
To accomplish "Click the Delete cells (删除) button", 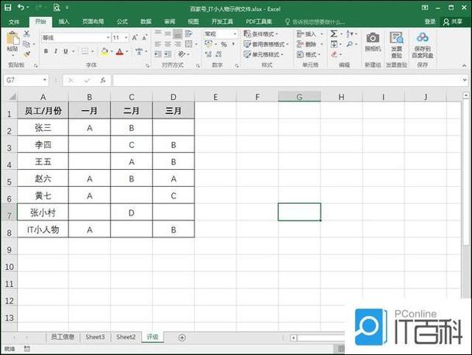I will point(309,44).
